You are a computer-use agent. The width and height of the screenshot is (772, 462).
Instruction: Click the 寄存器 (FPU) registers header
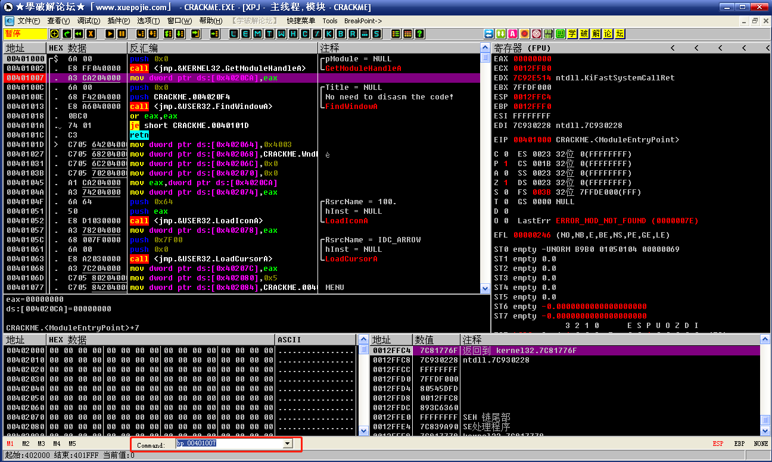pyautogui.click(x=522, y=48)
